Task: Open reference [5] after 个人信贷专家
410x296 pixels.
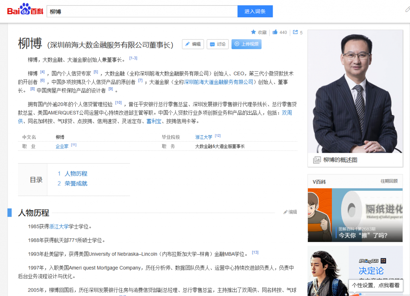Action: coord(96,72)
